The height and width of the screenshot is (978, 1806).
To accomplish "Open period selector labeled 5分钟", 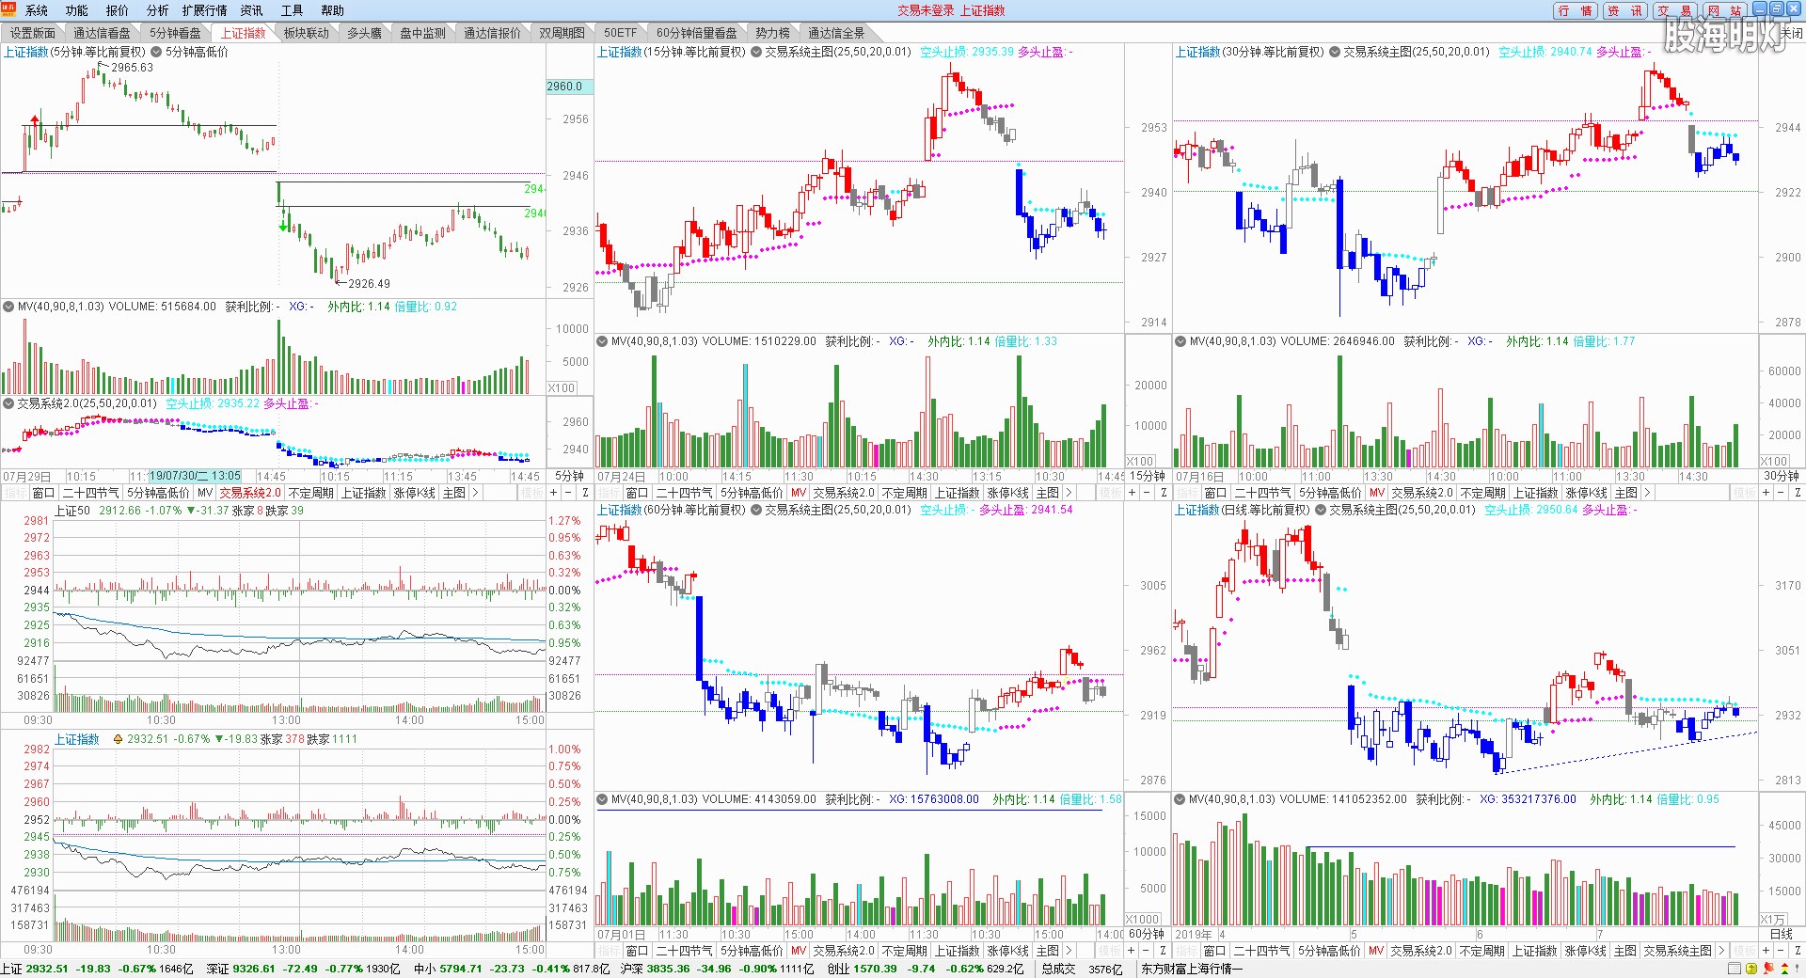I will pos(569,477).
